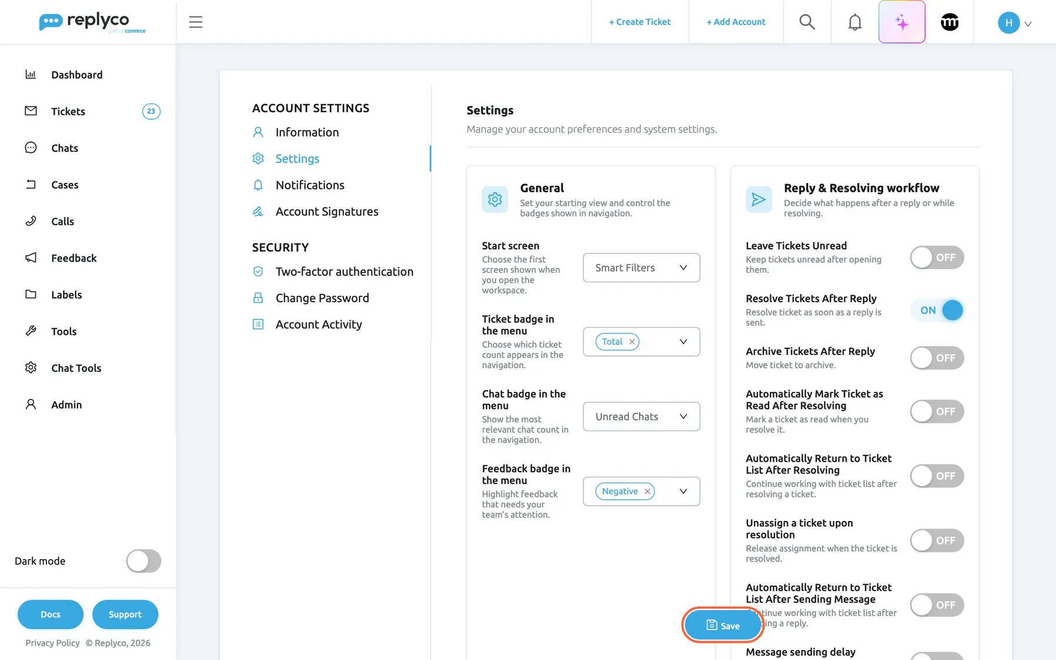
Task: Click the Save button
Action: tap(723, 625)
